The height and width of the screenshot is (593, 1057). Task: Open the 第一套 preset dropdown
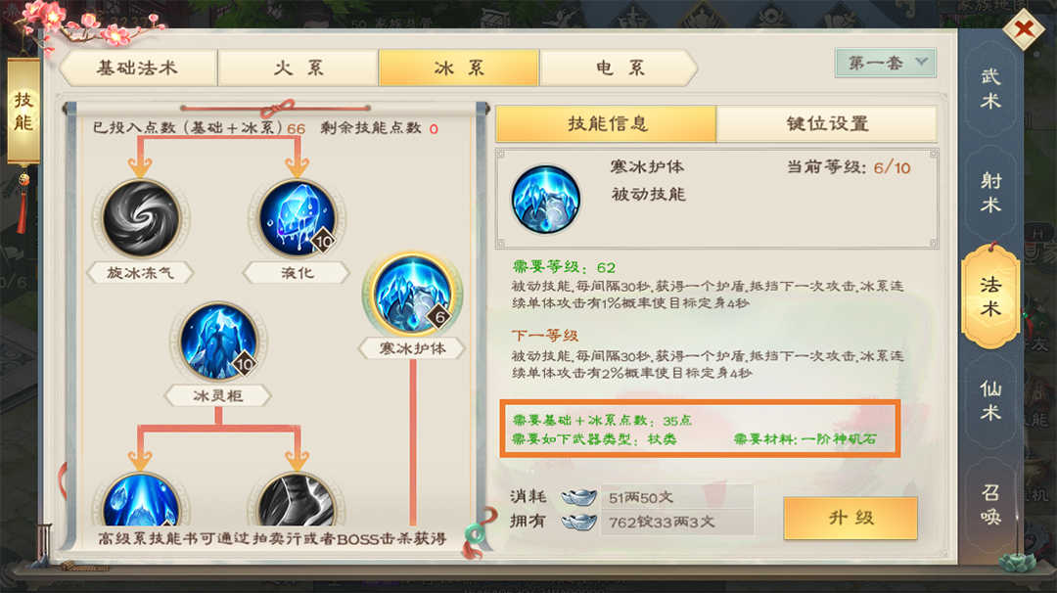(x=885, y=64)
